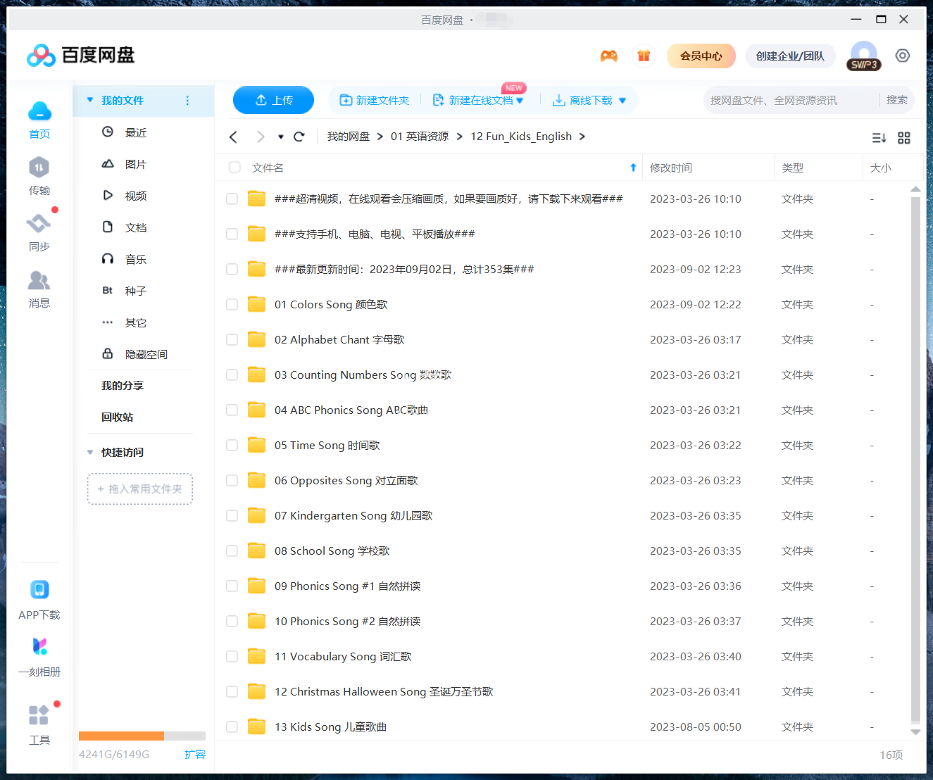The image size is (933, 780).
Task: Expand the 离线下载 dropdown arrow
Action: (x=622, y=100)
